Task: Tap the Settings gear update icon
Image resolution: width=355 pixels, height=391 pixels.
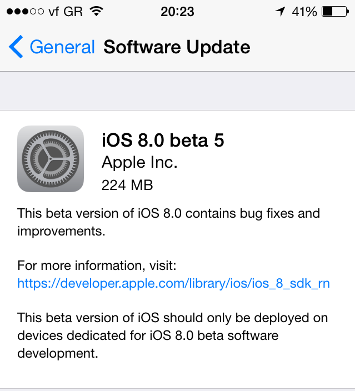Action: coord(51,159)
